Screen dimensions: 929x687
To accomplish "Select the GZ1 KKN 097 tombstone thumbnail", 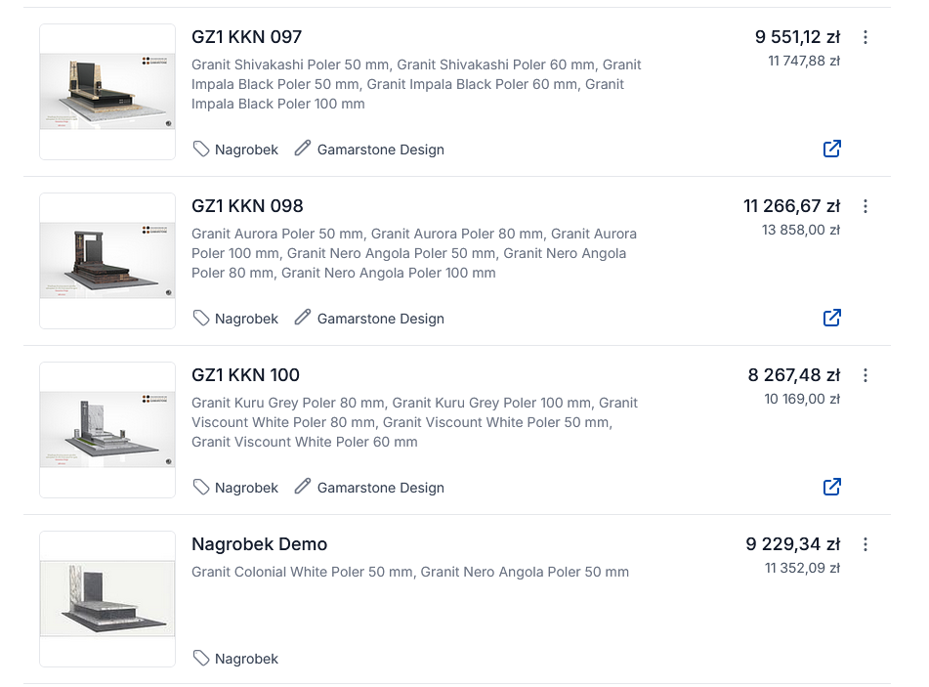I will (x=107, y=92).
